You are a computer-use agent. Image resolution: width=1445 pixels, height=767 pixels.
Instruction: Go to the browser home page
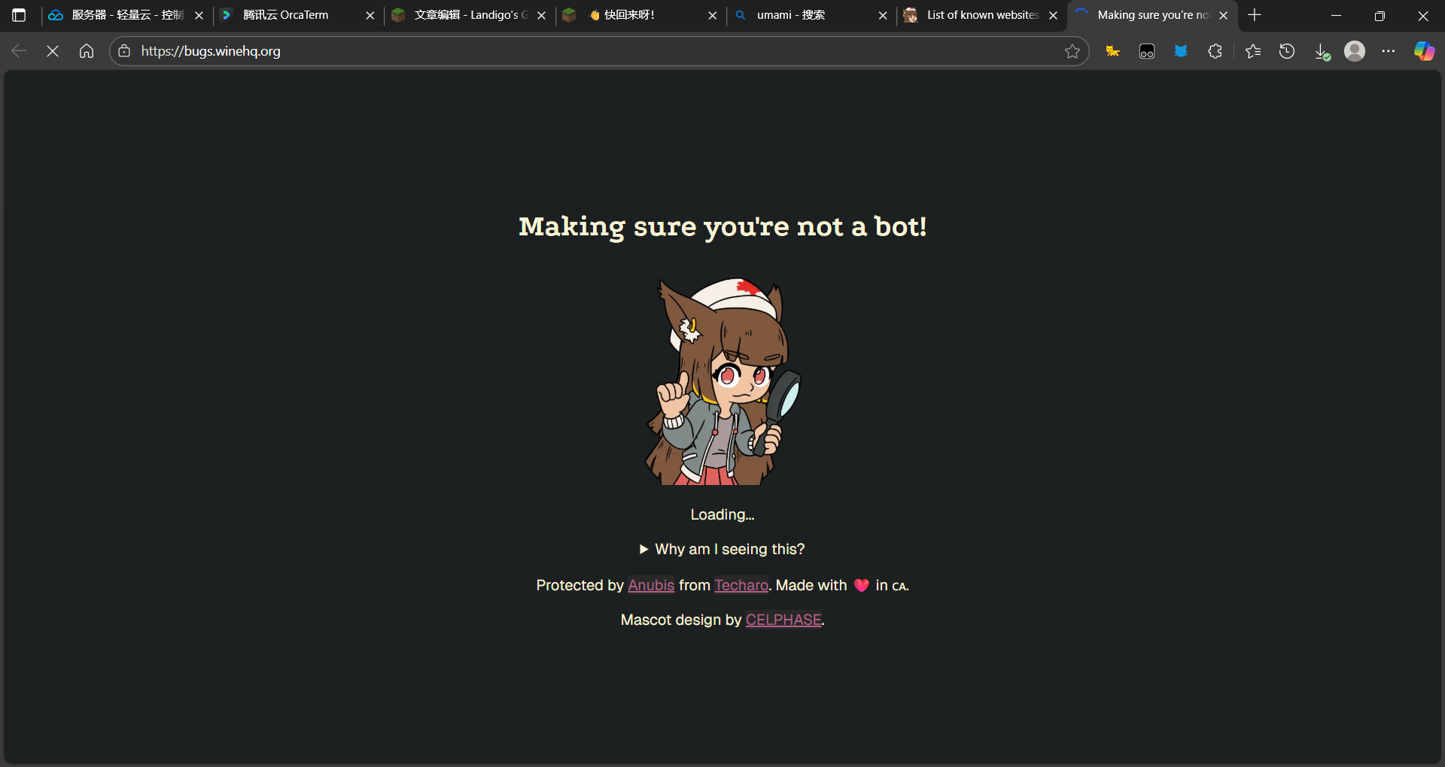(x=87, y=51)
